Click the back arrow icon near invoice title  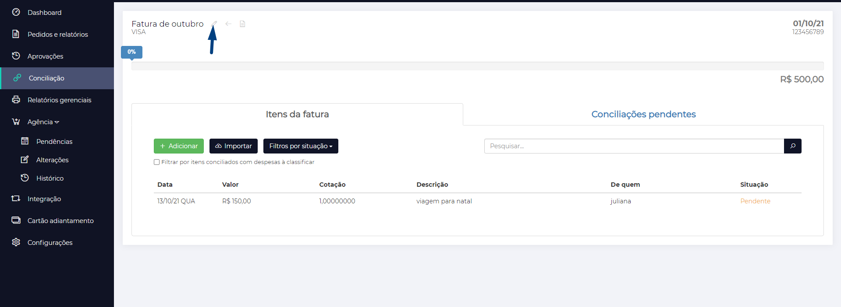(x=228, y=24)
